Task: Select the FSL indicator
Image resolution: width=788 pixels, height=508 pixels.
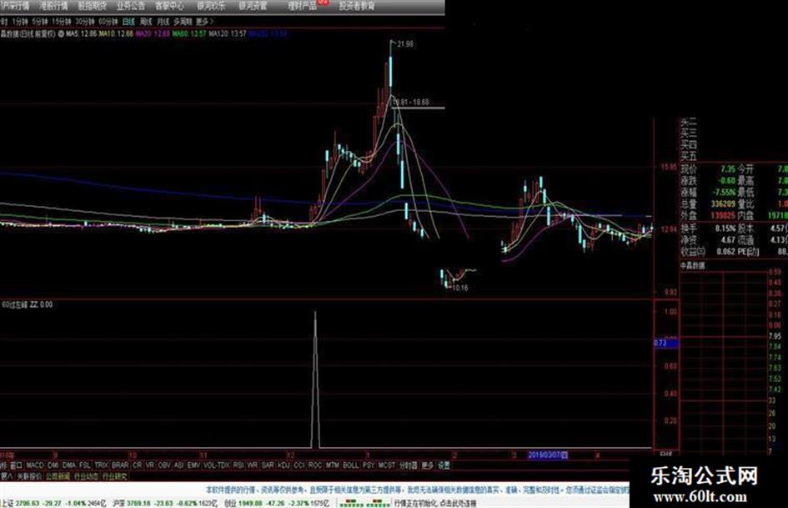Action: [85, 465]
